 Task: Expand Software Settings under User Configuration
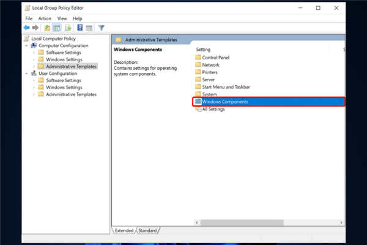click(x=34, y=80)
